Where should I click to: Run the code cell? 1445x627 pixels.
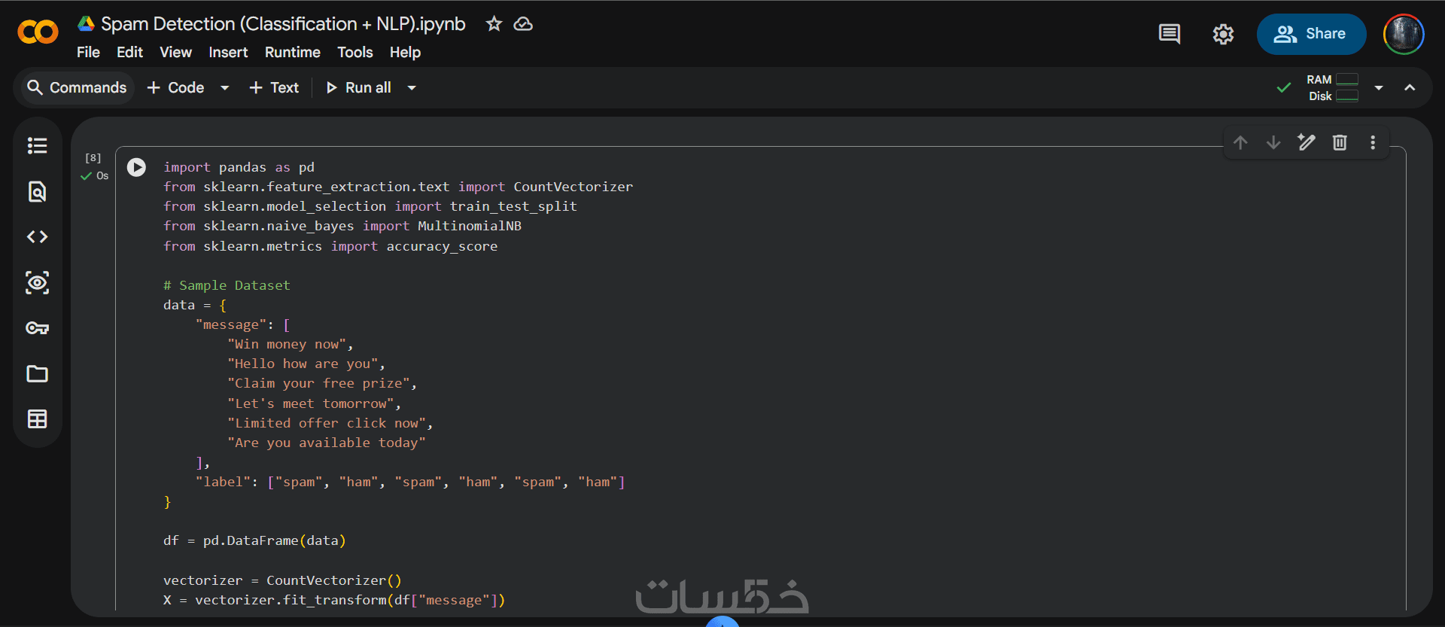click(136, 167)
